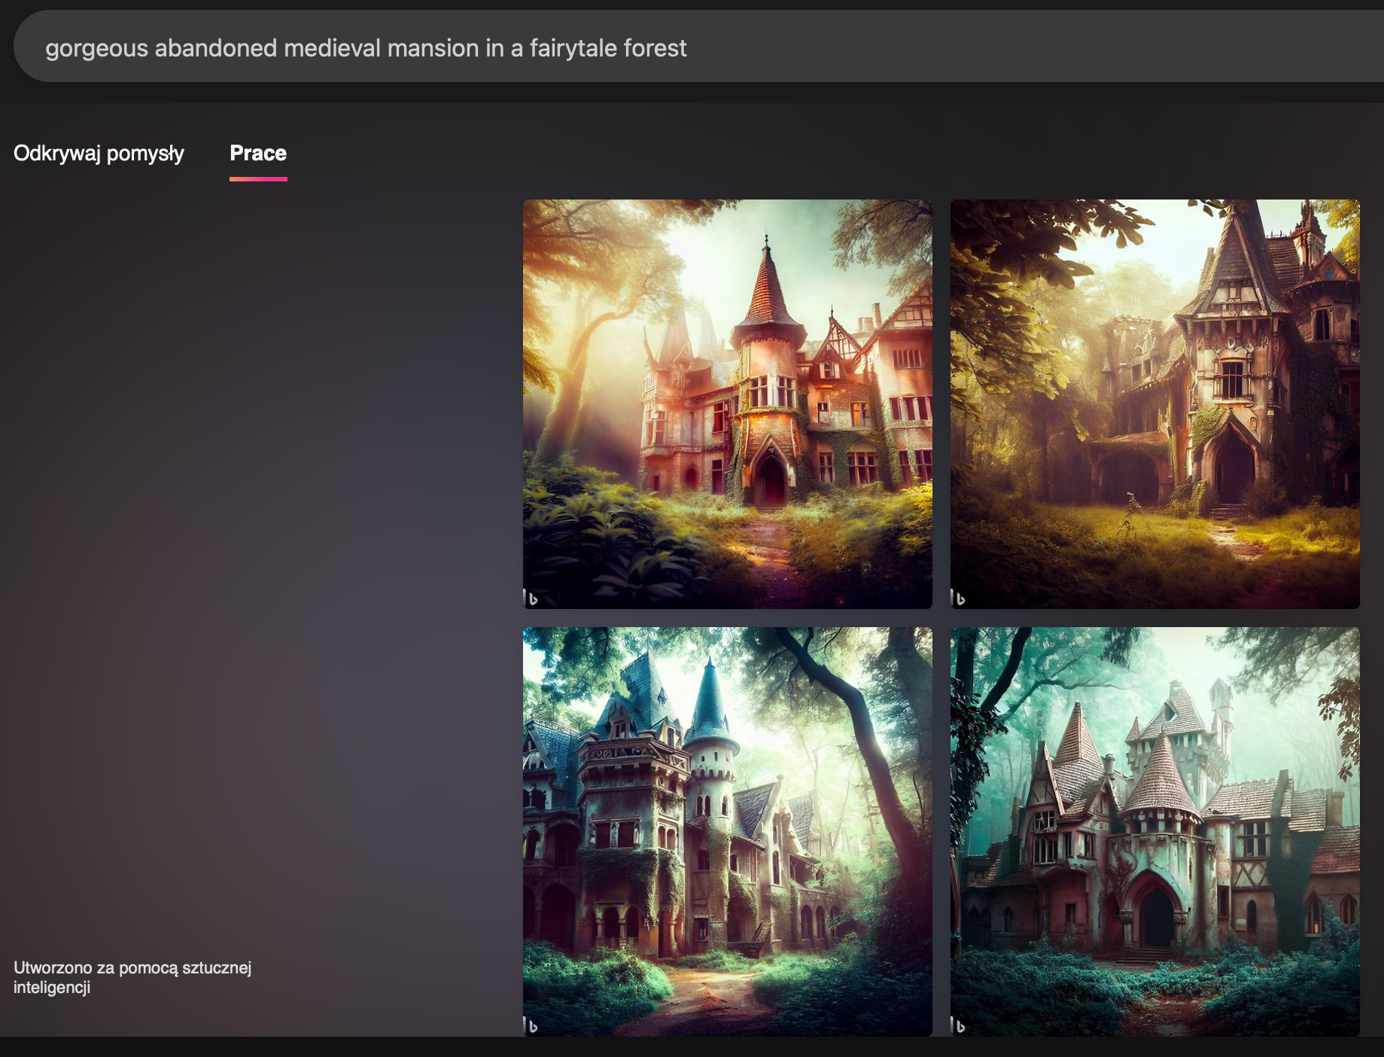Click the 'Utworzono za pomocą sztucznej inteligencji' text

(x=132, y=977)
